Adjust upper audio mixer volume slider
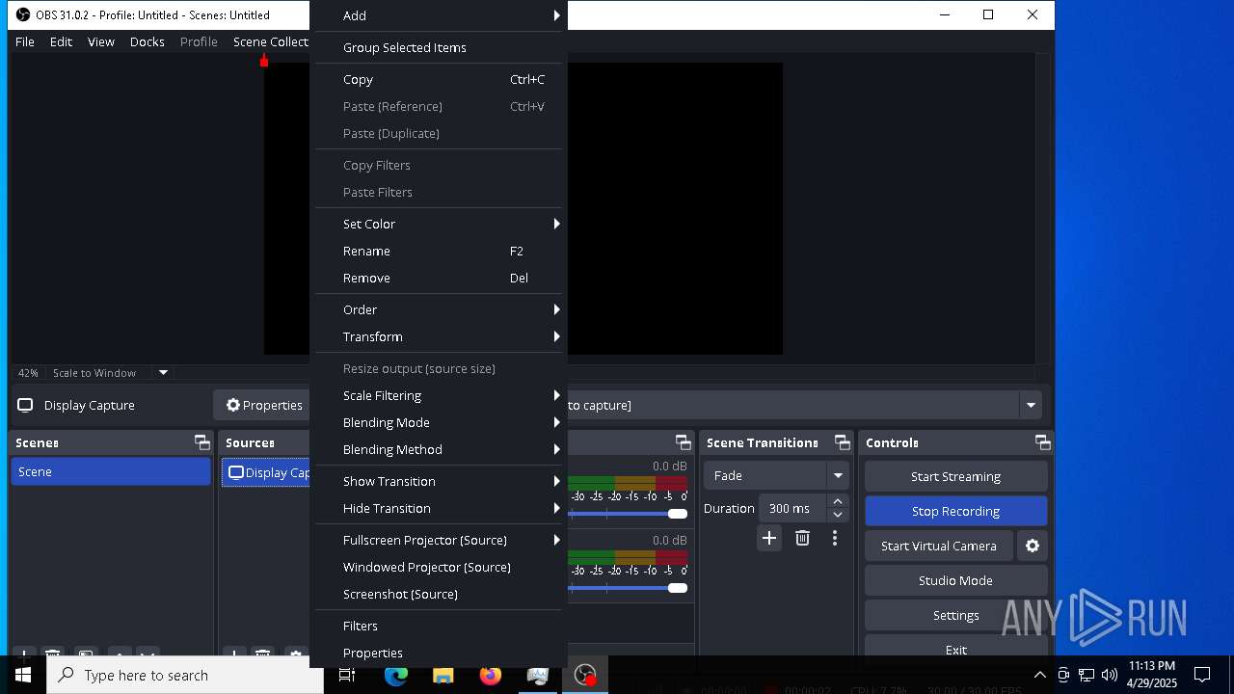The width and height of the screenshot is (1234, 694). (678, 514)
